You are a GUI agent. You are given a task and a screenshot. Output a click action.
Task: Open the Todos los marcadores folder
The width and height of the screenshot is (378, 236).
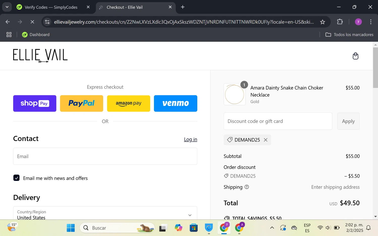pyautogui.click(x=349, y=34)
